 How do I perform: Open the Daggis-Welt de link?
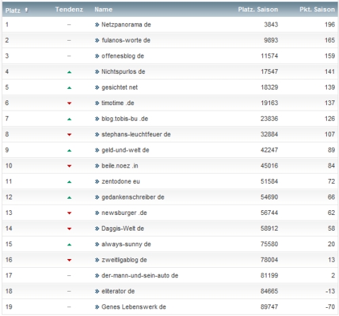[x=123, y=229]
